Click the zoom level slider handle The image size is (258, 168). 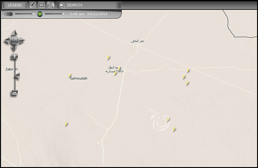[17, 76]
